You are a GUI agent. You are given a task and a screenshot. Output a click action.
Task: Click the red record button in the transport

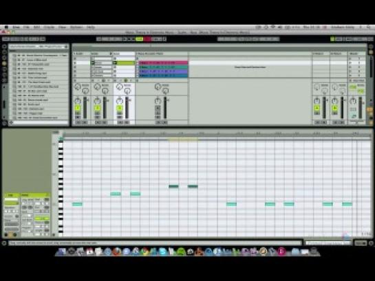[x=147, y=39]
